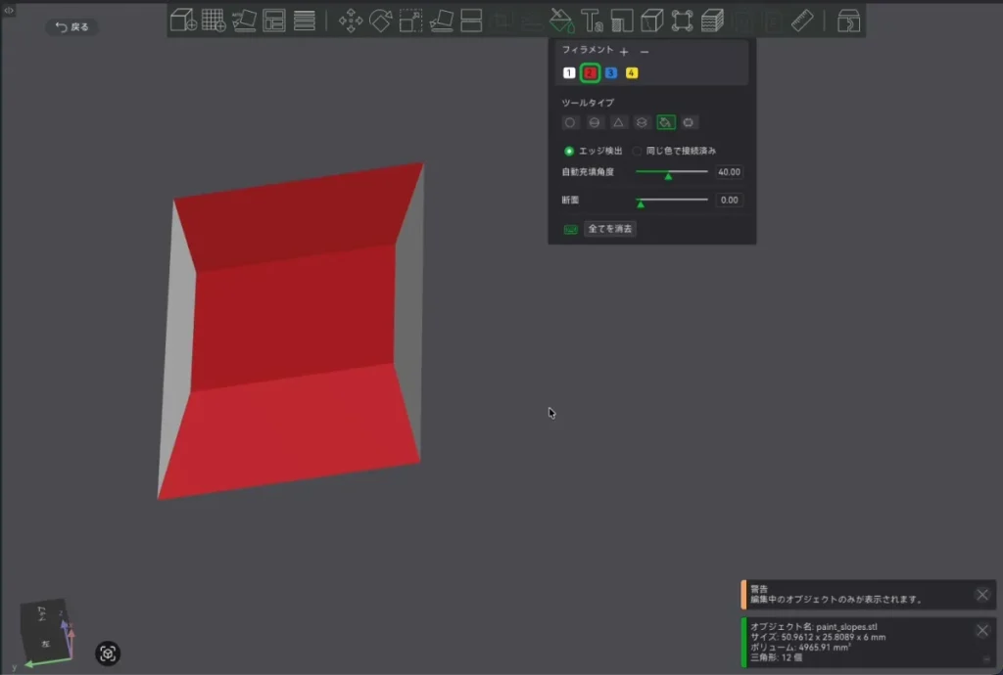
Task: Select the エッジ検出 radio button
Action: (x=569, y=152)
